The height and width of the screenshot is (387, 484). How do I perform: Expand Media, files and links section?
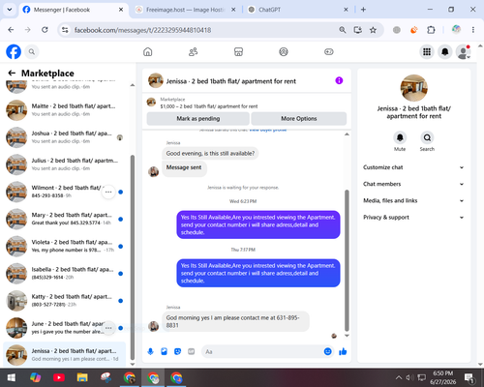click(x=413, y=200)
